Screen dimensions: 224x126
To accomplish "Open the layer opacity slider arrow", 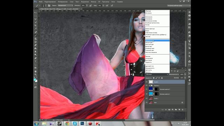I will pyautogui.click(x=185, y=75).
